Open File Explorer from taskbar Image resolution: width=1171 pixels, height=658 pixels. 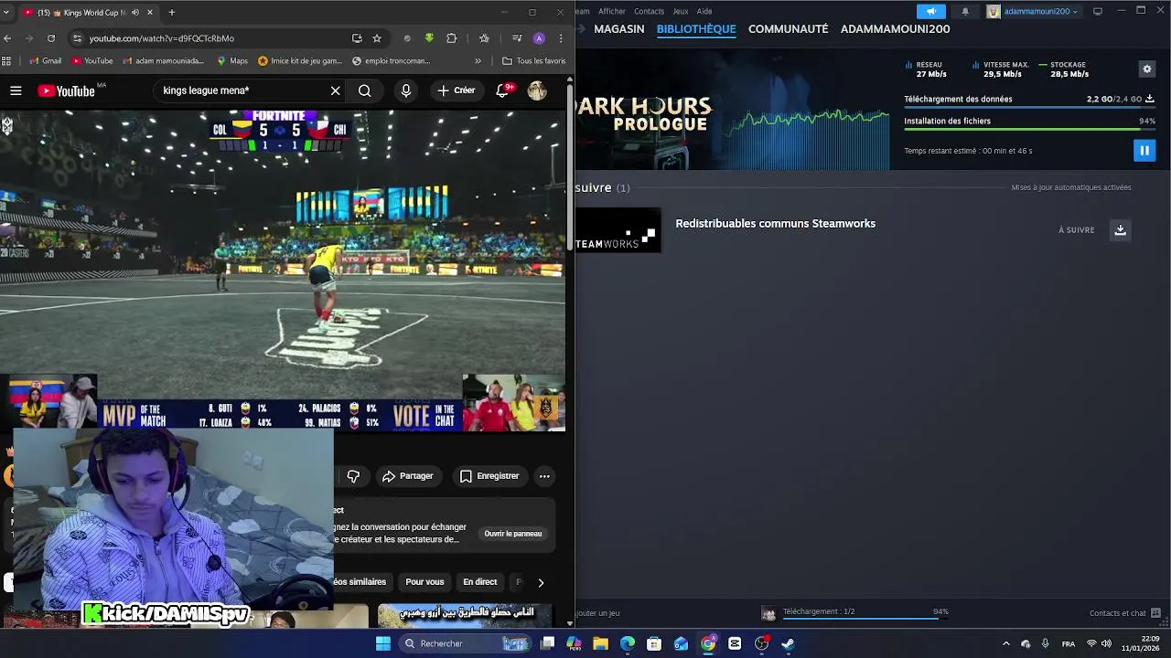[601, 643]
